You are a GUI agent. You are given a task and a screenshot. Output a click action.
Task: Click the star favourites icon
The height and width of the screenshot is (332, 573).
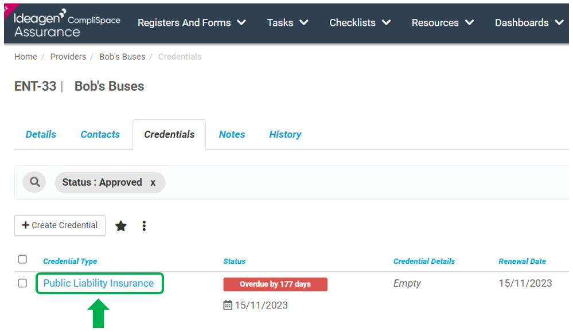tap(121, 226)
